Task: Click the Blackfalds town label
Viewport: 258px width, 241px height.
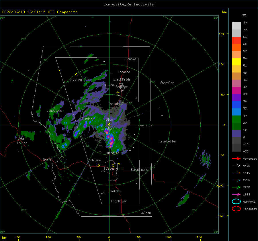Action: pos(122,79)
